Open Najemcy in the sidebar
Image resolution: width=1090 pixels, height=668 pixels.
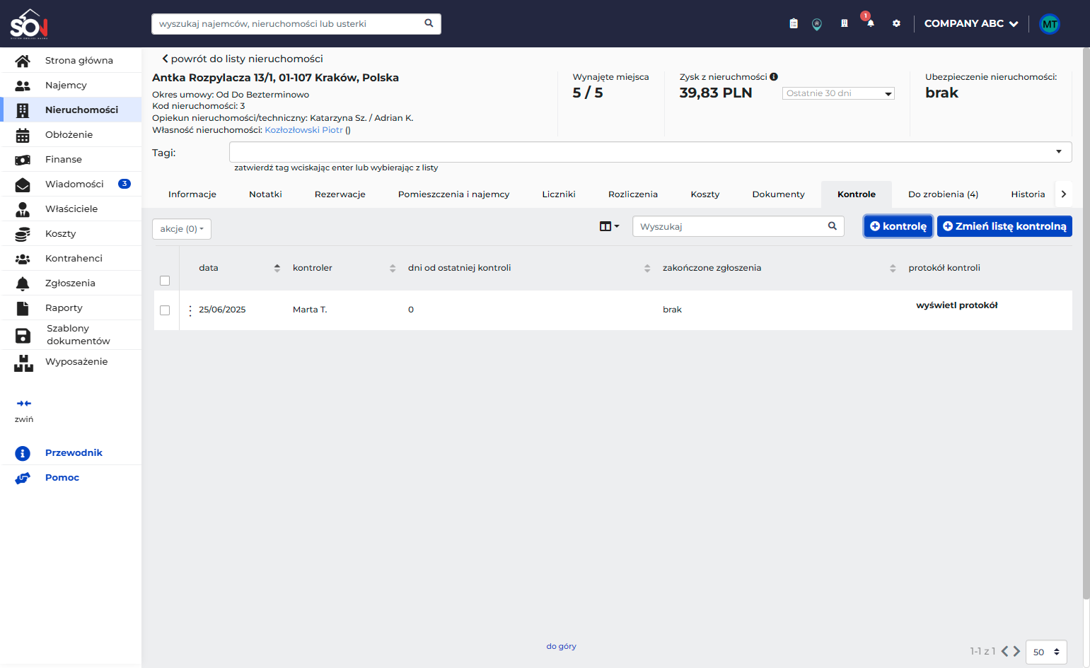coord(71,85)
